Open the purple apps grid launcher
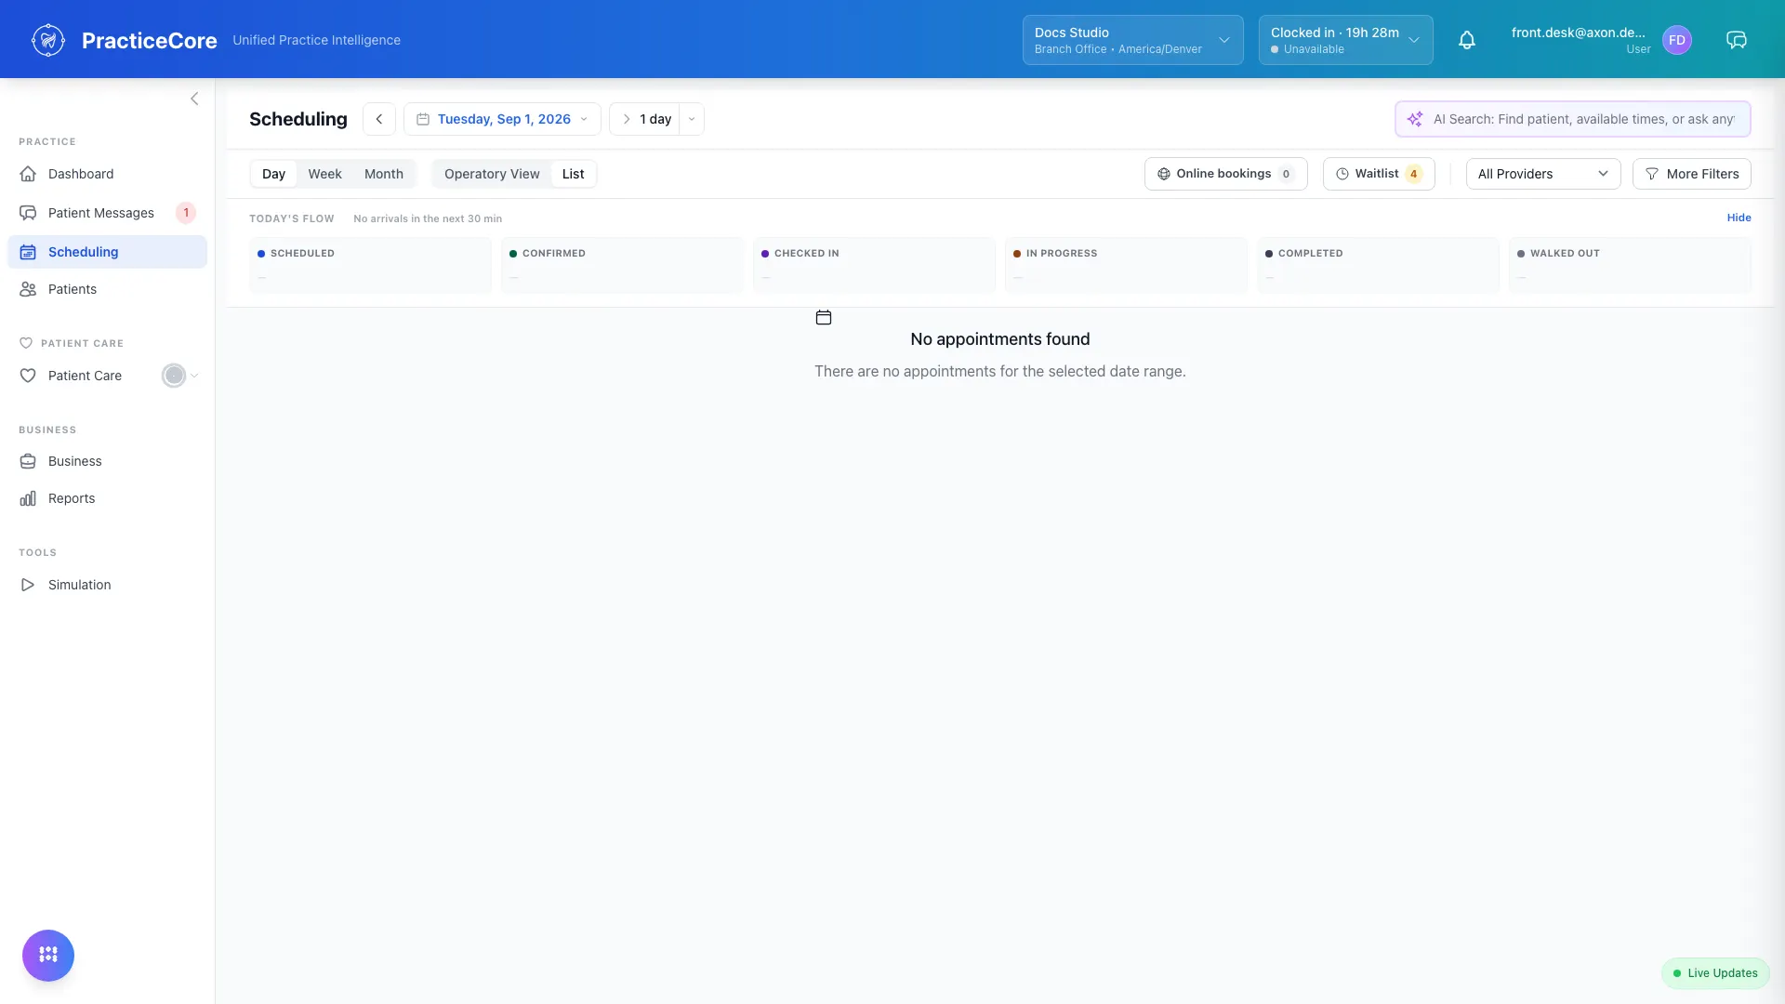The height and width of the screenshot is (1004, 1785). point(48,955)
